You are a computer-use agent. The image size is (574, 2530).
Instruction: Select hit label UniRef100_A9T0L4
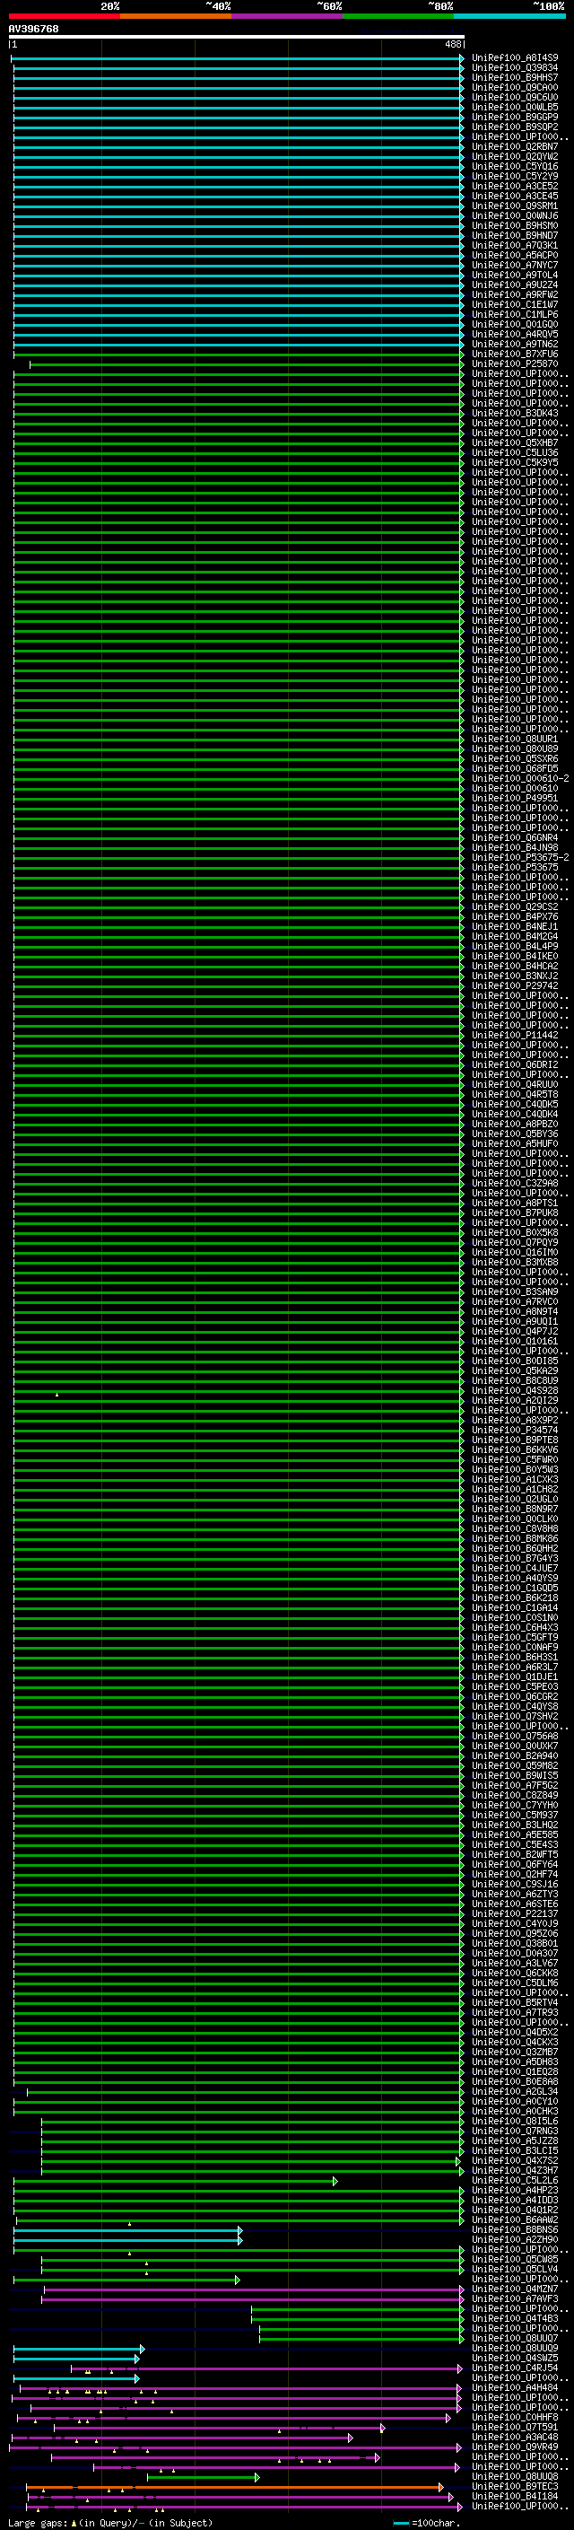click(x=515, y=275)
